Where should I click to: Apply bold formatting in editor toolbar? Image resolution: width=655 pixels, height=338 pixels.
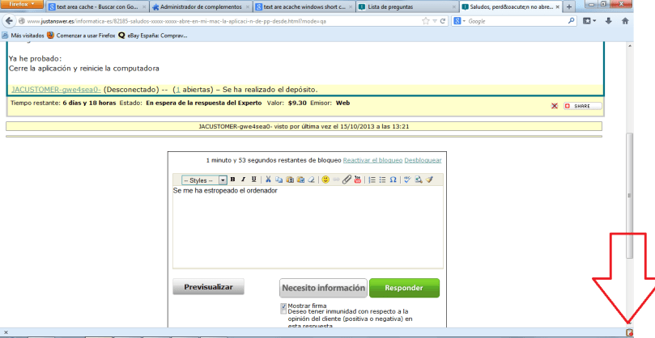(232, 180)
